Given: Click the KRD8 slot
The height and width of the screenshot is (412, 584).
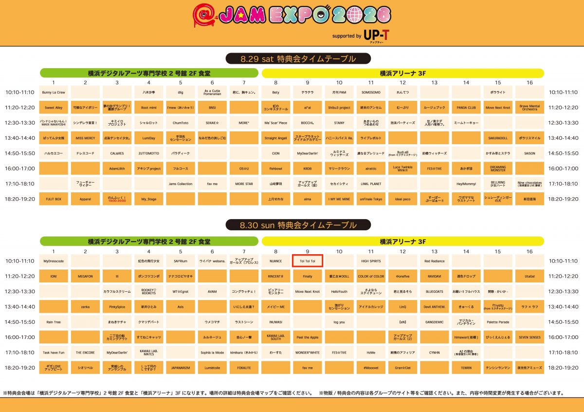Looking at the screenshot, I should point(308,169).
